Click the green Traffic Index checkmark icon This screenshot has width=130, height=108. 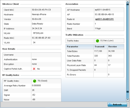[x=97, y=41]
